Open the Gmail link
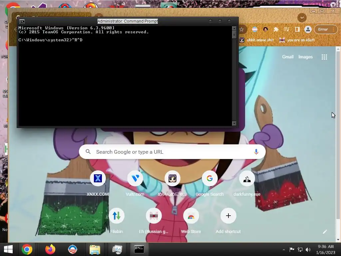Screen dimensions: 341x256 [288, 57]
